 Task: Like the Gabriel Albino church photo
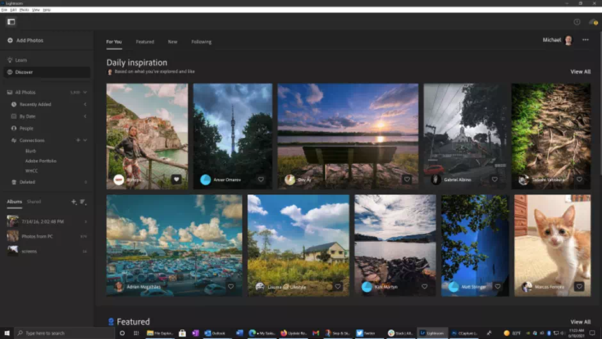tap(494, 179)
